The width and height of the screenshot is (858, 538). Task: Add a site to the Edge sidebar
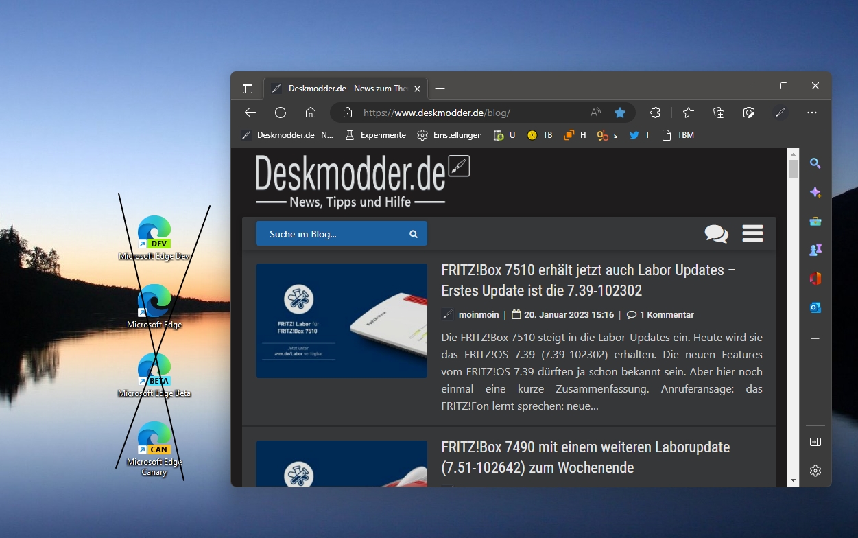click(815, 339)
